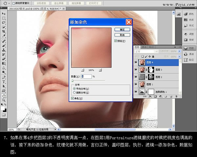The width and height of the screenshot is (197, 157).
Task: Select the Custom Shape tool
Action: coord(4,91)
